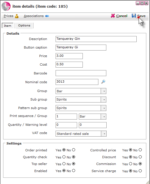150x184 pixels.
Task: Maximize the item details window
Action: point(142,3)
